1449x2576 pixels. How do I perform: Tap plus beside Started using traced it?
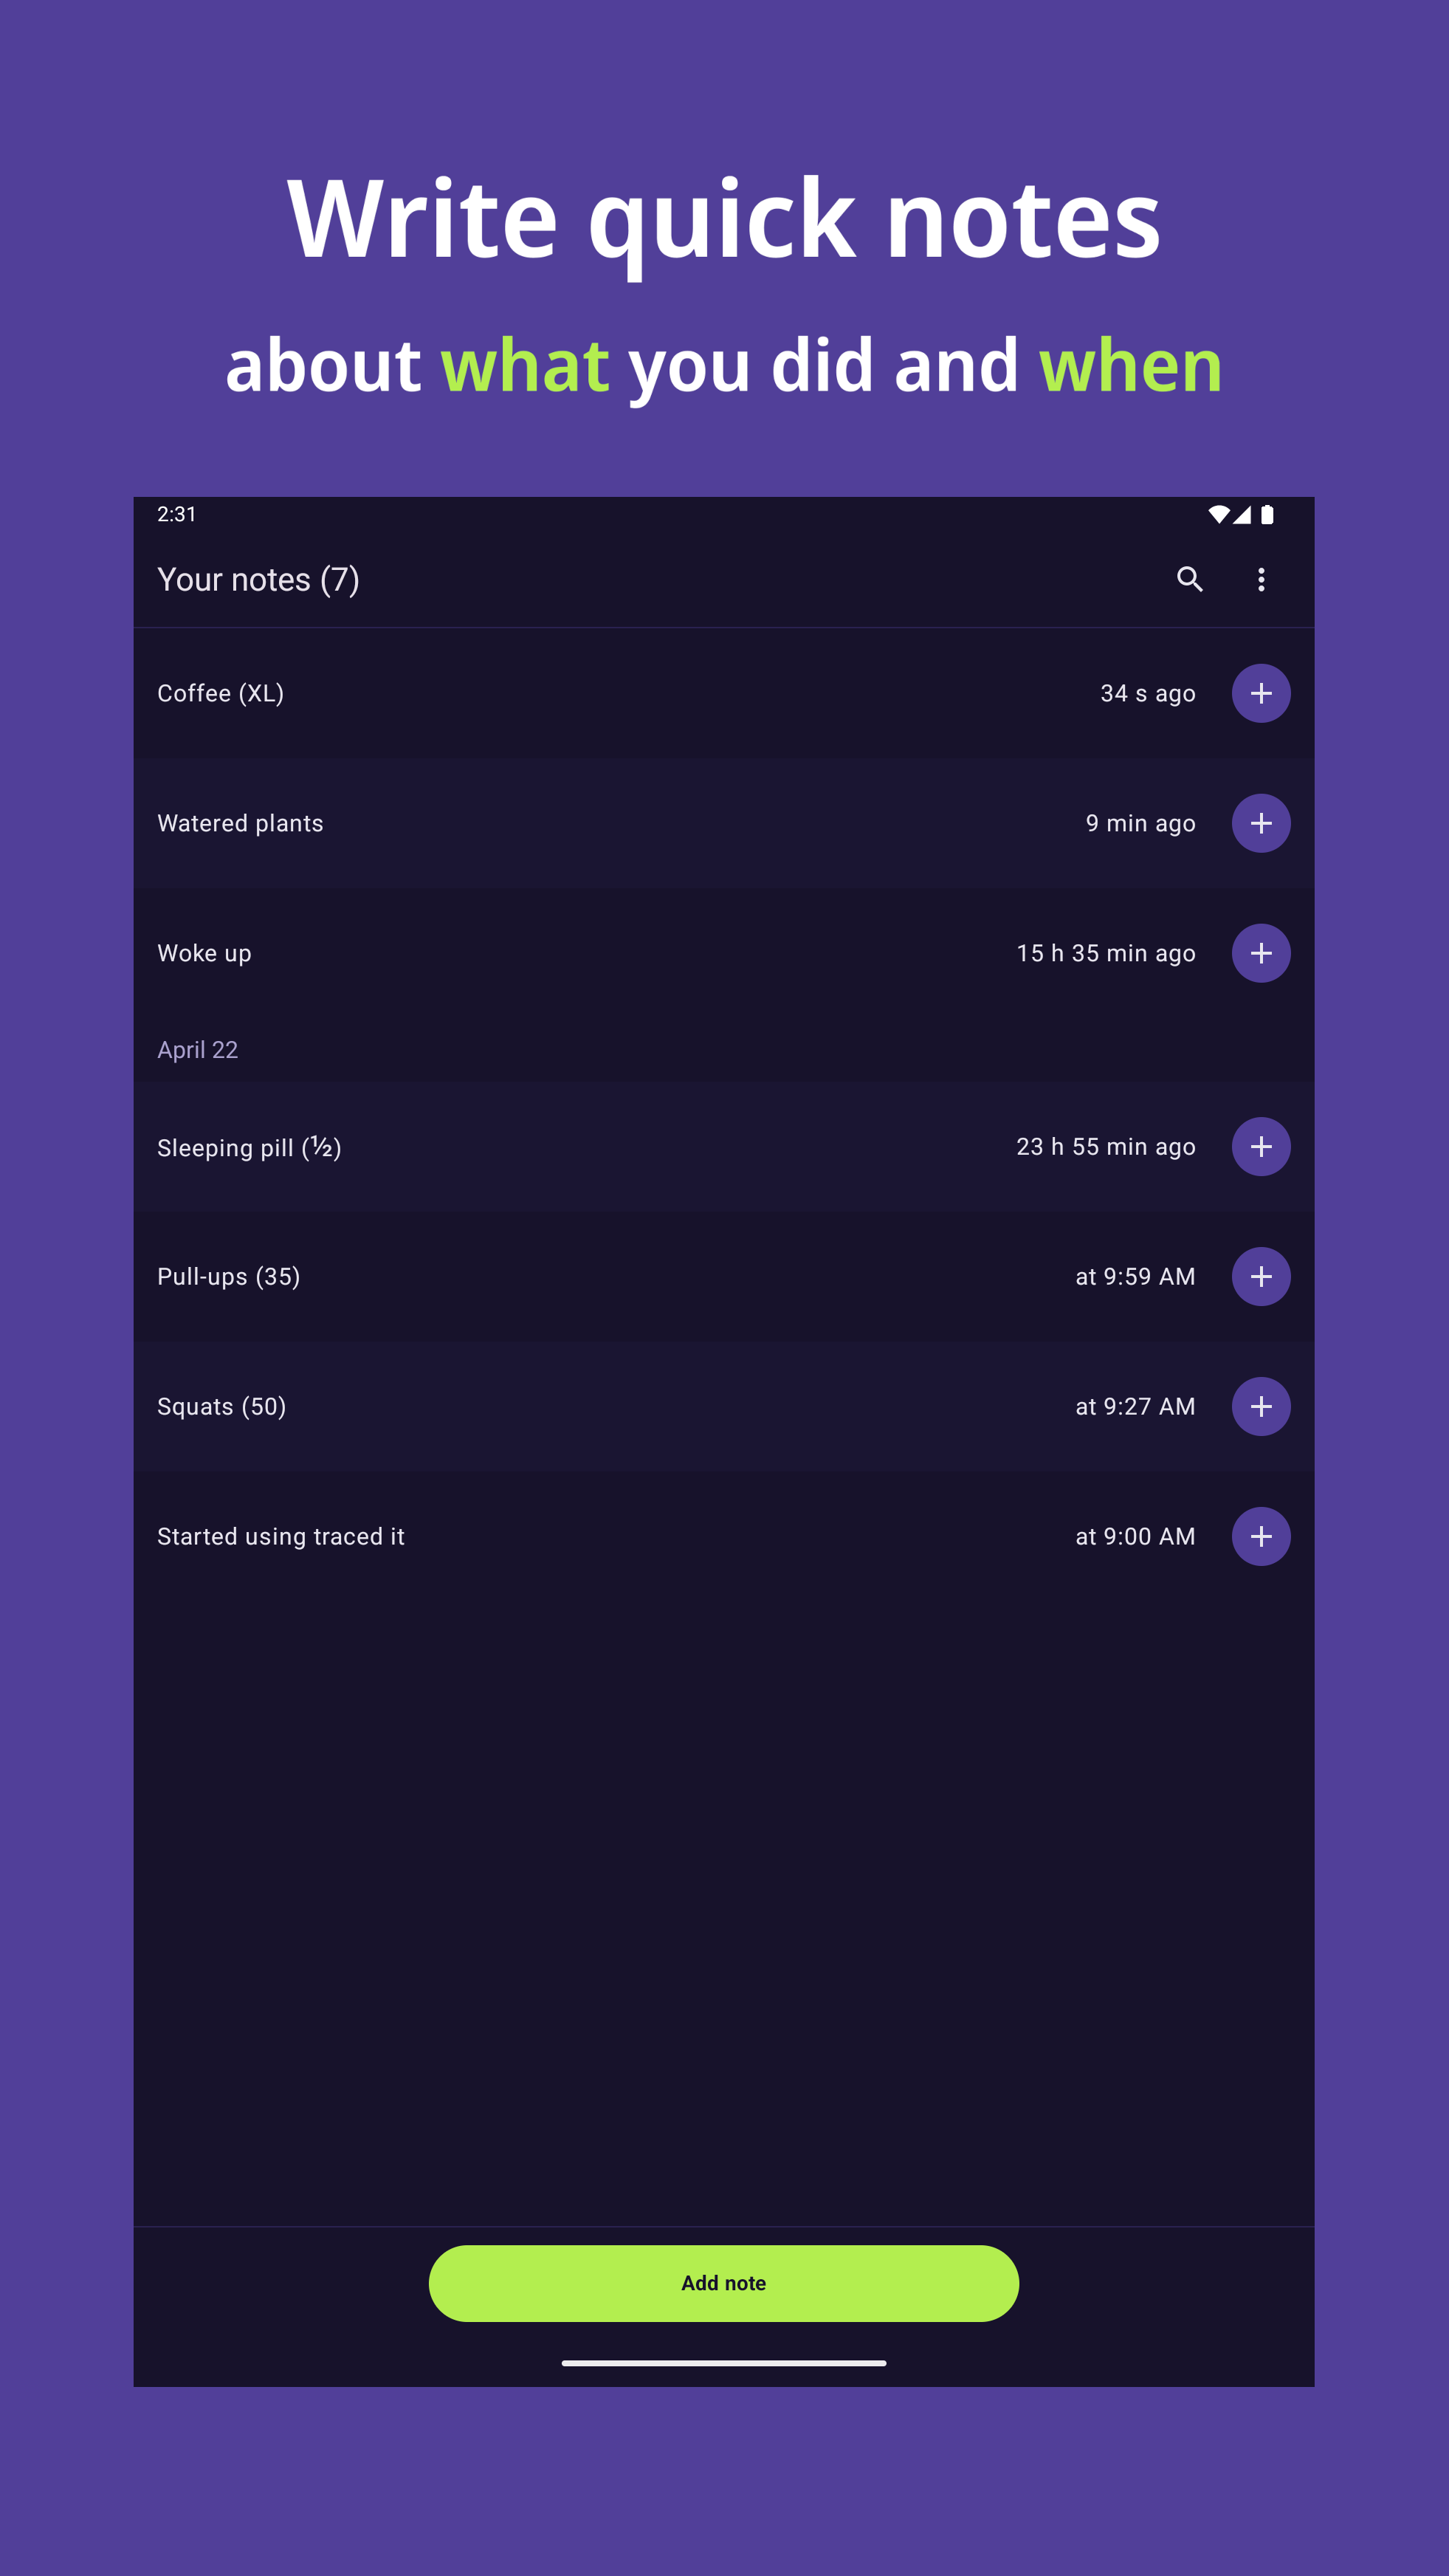[x=1260, y=1537]
